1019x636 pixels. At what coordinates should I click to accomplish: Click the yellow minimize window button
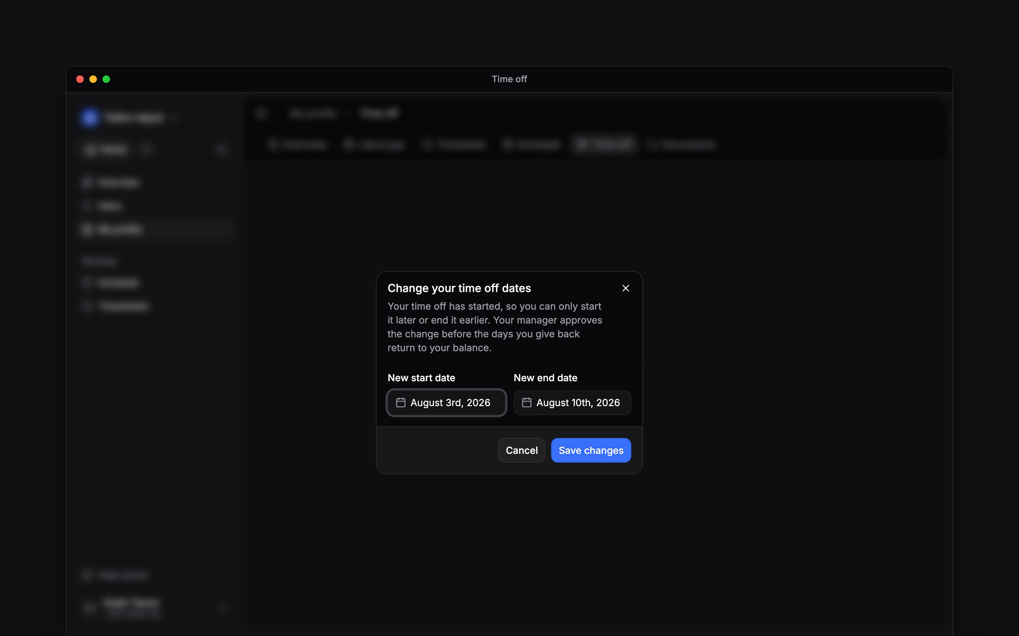[93, 79]
